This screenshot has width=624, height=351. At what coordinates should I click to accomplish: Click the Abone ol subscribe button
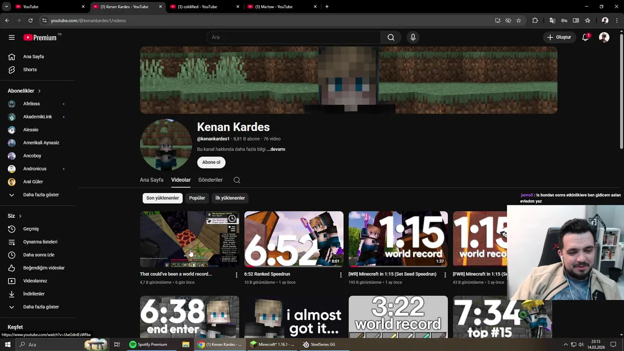click(x=211, y=162)
